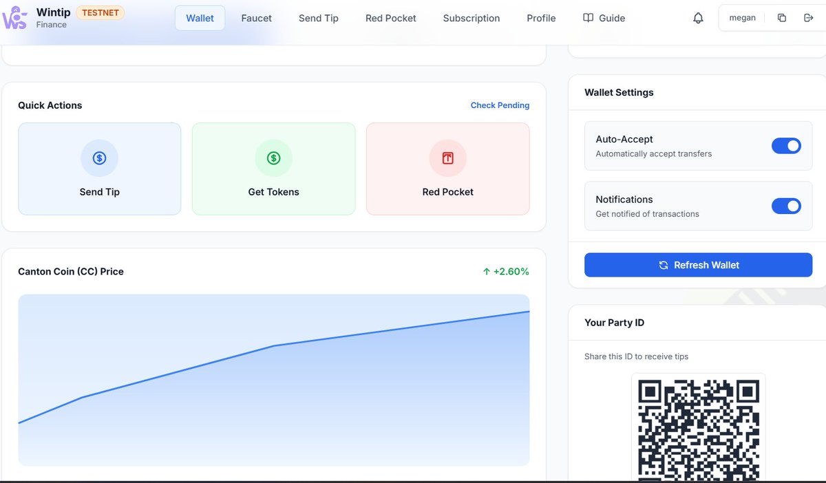This screenshot has height=483, width=826.
Task: Click the TESTNET badge
Action: (x=100, y=12)
